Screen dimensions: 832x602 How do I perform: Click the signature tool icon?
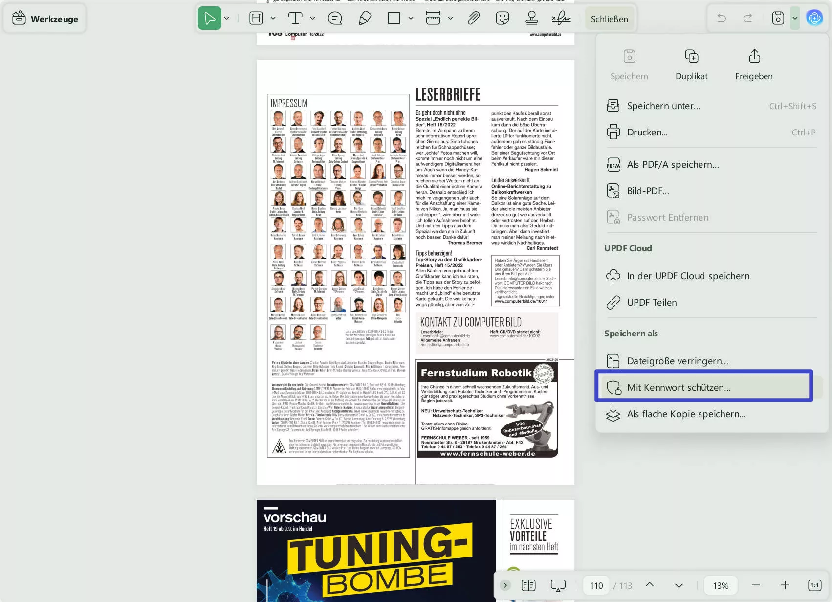(x=561, y=19)
